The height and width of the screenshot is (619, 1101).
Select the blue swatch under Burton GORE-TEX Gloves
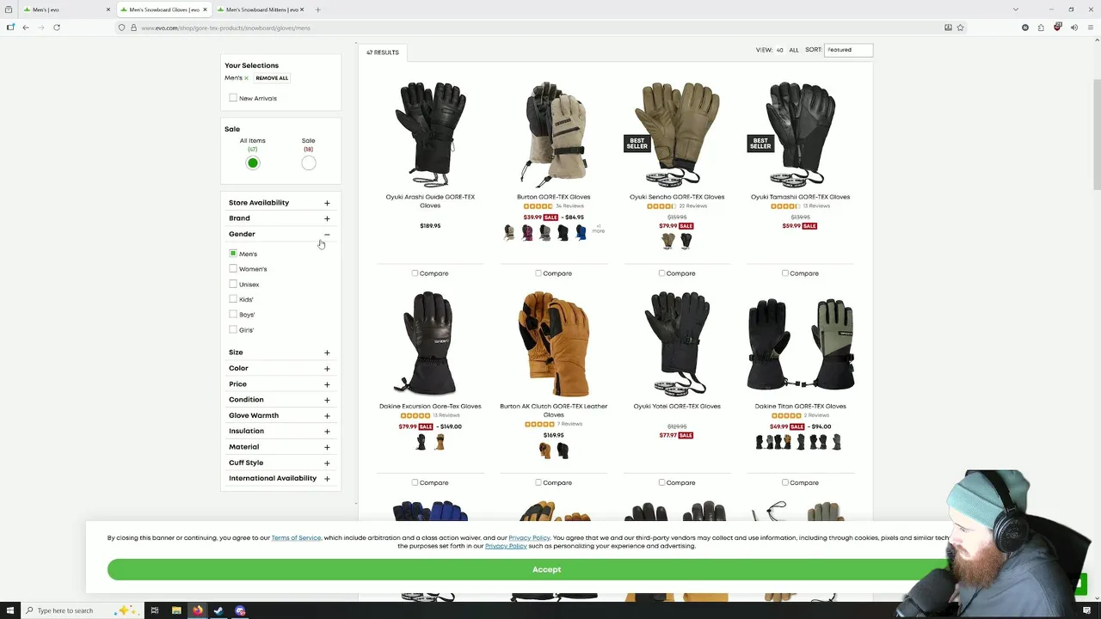[x=581, y=233]
